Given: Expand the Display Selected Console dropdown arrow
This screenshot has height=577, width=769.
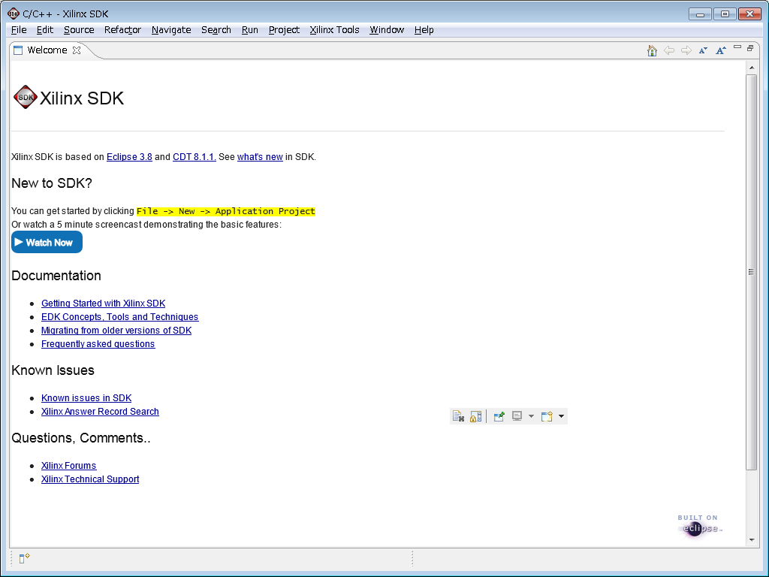Looking at the screenshot, I should click(531, 416).
